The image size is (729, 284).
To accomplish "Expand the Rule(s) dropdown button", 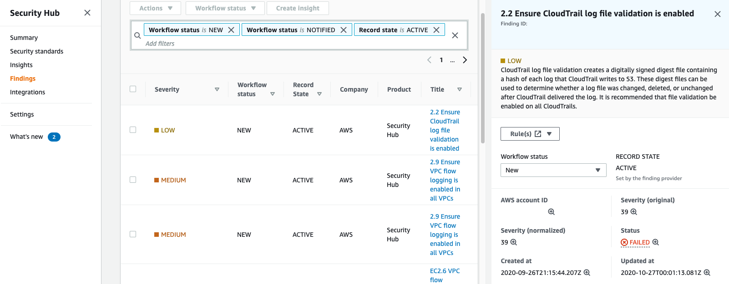I will click(x=530, y=134).
